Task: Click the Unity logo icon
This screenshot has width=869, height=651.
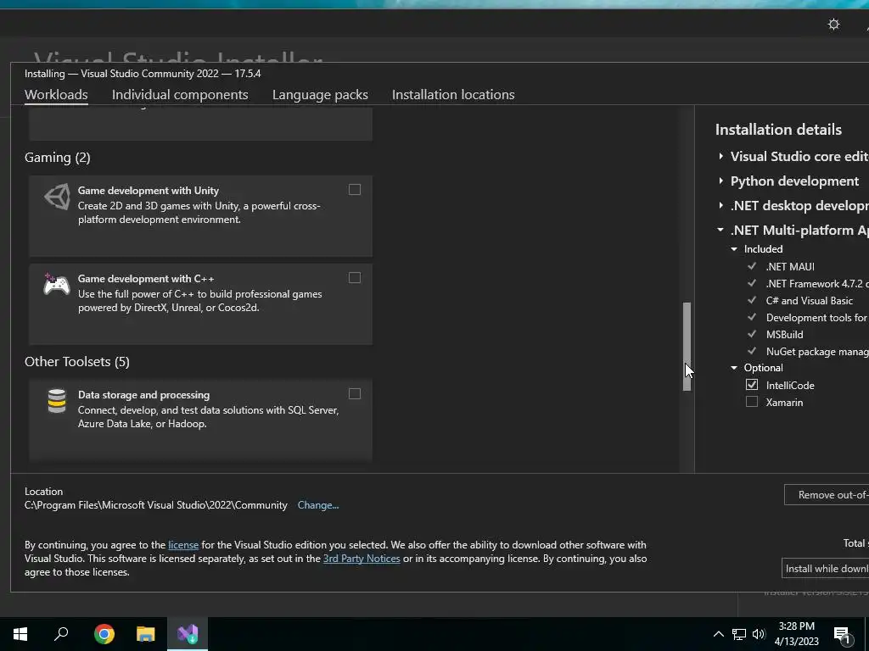Action: (x=57, y=197)
